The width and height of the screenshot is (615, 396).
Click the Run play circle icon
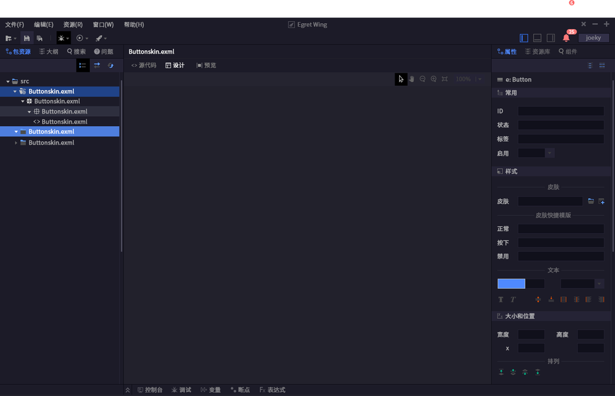80,38
